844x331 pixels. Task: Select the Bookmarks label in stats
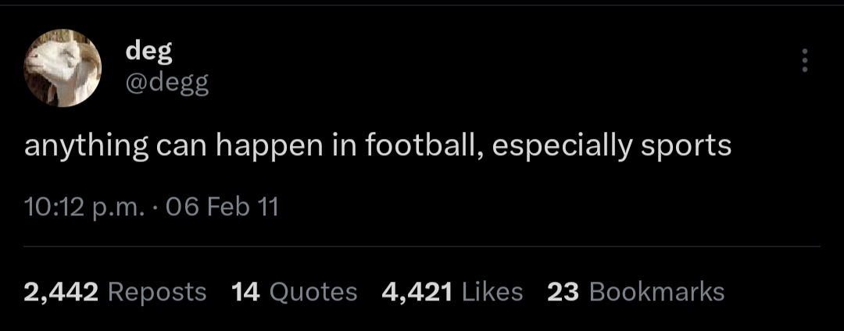656,292
